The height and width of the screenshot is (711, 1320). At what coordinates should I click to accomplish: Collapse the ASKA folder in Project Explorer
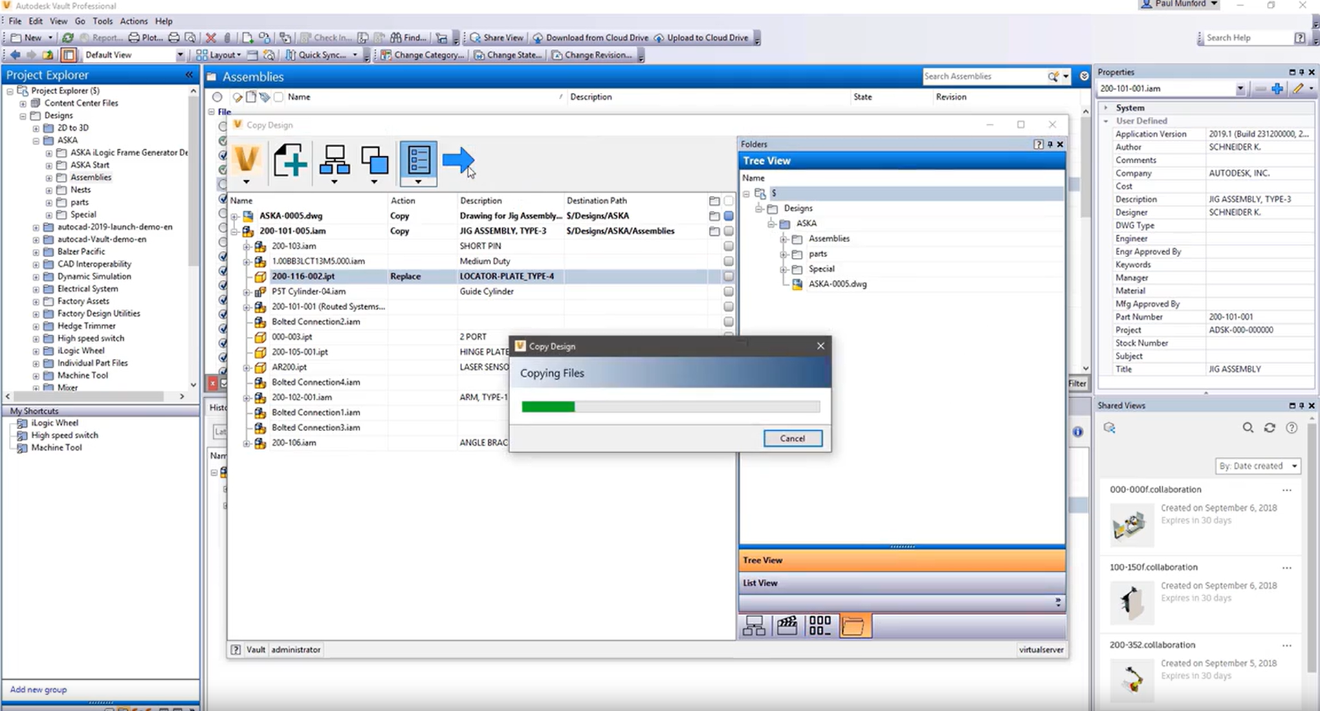pos(36,140)
